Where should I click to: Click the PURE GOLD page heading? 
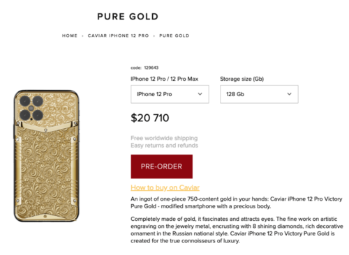[x=128, y=17]
